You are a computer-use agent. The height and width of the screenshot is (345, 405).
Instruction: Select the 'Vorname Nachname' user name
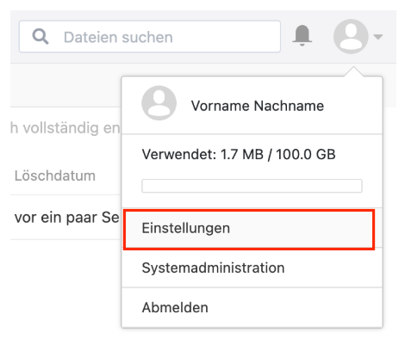coord(258,106)
